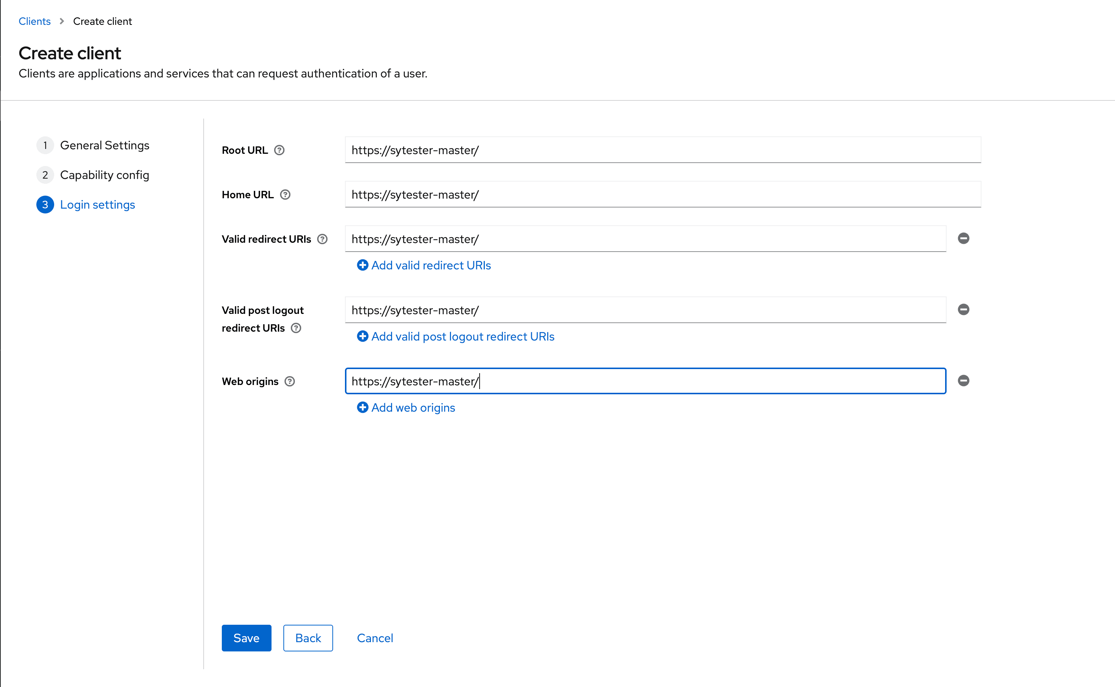Navigate back using the Clients breadcrumb

[x=34, y=21]
